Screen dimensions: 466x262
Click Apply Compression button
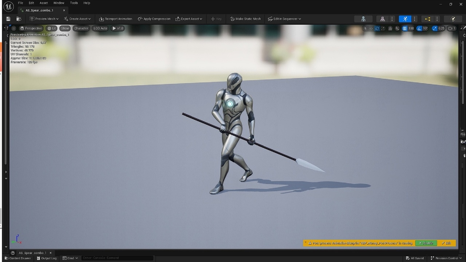pyautogui.click(x=154, y=19)
